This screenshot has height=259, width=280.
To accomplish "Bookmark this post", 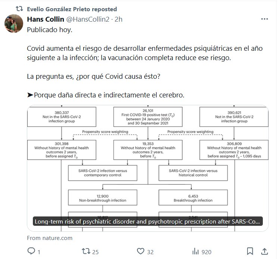I will [x=250, y=251].
